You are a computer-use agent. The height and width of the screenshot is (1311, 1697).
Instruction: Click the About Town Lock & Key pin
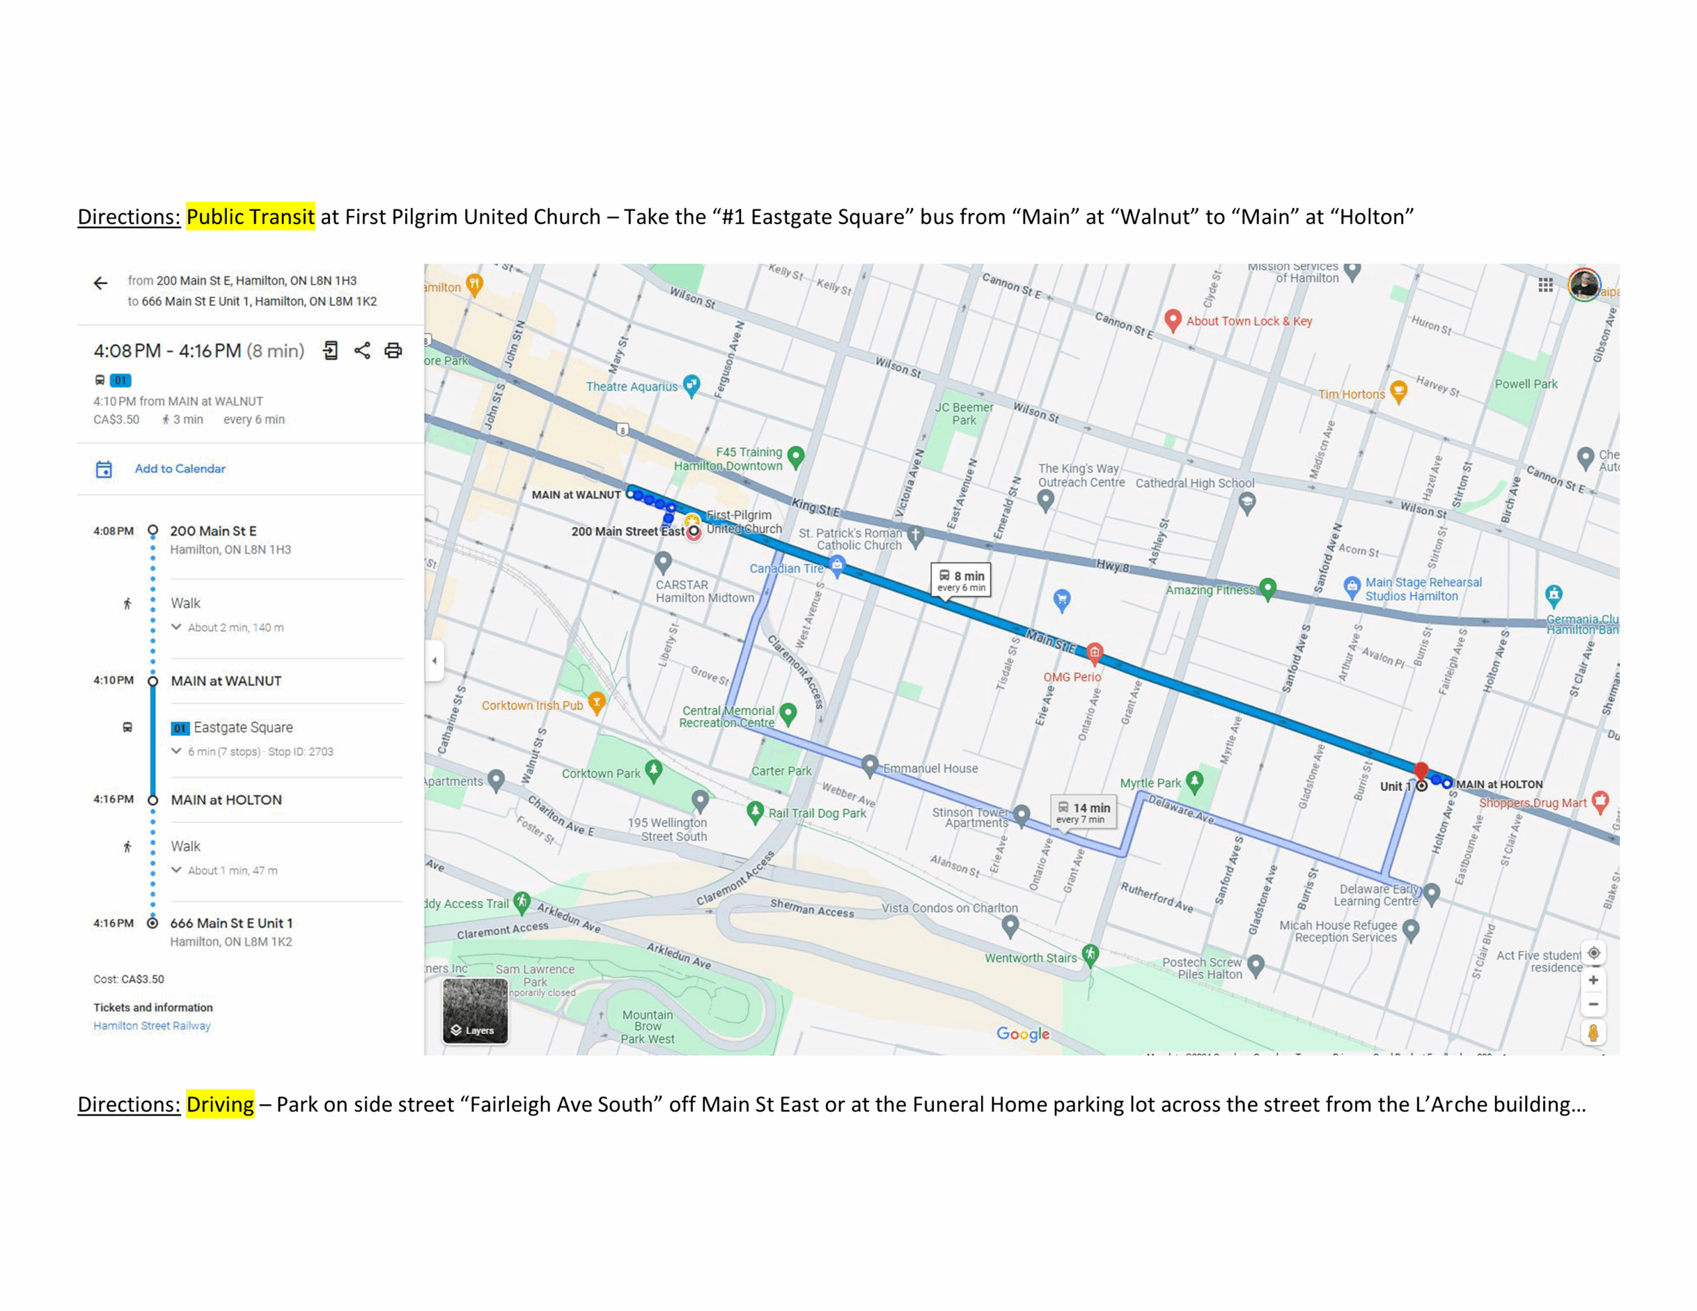[x=1173, y=320]
